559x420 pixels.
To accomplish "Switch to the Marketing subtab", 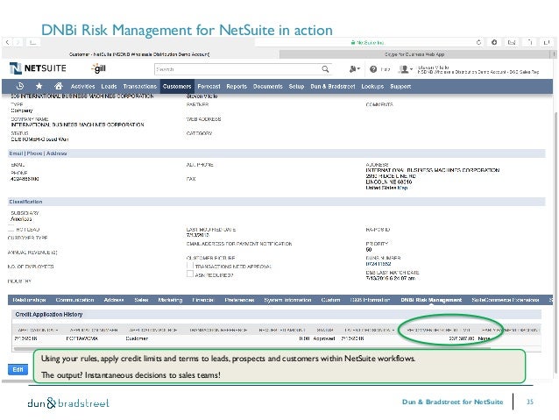I will tap(170, 300).
